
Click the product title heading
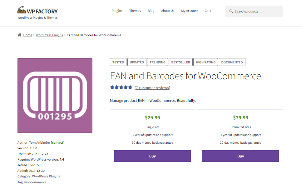pos(185,76)
